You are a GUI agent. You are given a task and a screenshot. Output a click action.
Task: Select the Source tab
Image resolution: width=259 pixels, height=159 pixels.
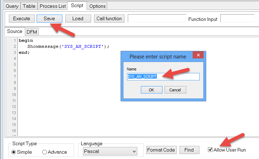[x=15, y=32]
